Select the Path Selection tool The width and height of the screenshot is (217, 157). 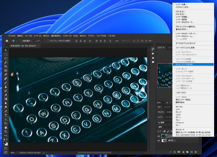tap(6, 119)
